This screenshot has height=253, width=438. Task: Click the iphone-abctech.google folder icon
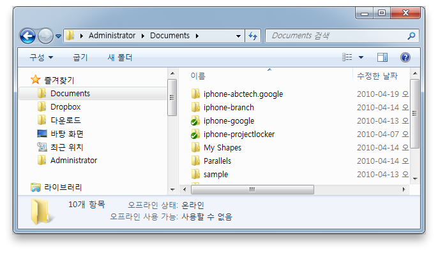195,94
